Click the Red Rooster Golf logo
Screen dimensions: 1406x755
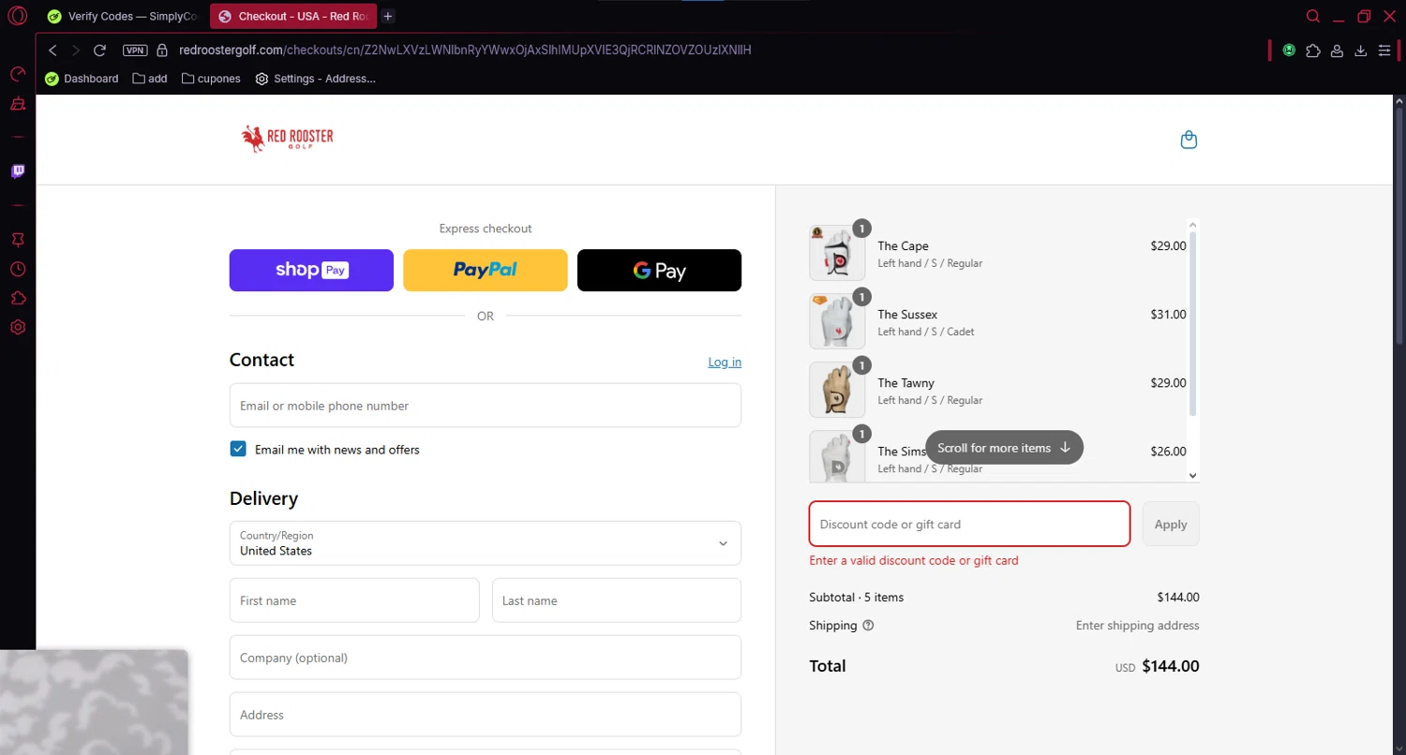pyautogui.click(x=287, y=139)
